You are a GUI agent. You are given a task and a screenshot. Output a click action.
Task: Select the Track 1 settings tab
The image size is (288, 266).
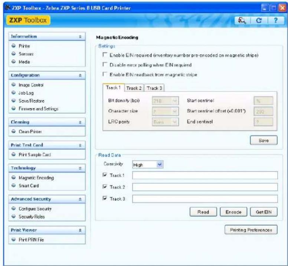[x=113, y=88]
